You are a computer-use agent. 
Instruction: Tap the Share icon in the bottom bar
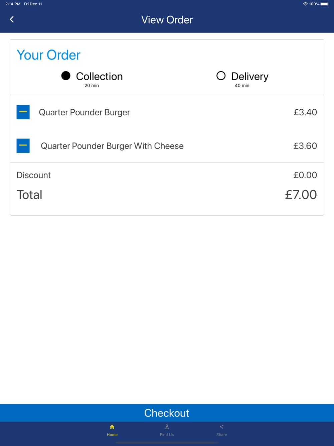pos(221,427)
